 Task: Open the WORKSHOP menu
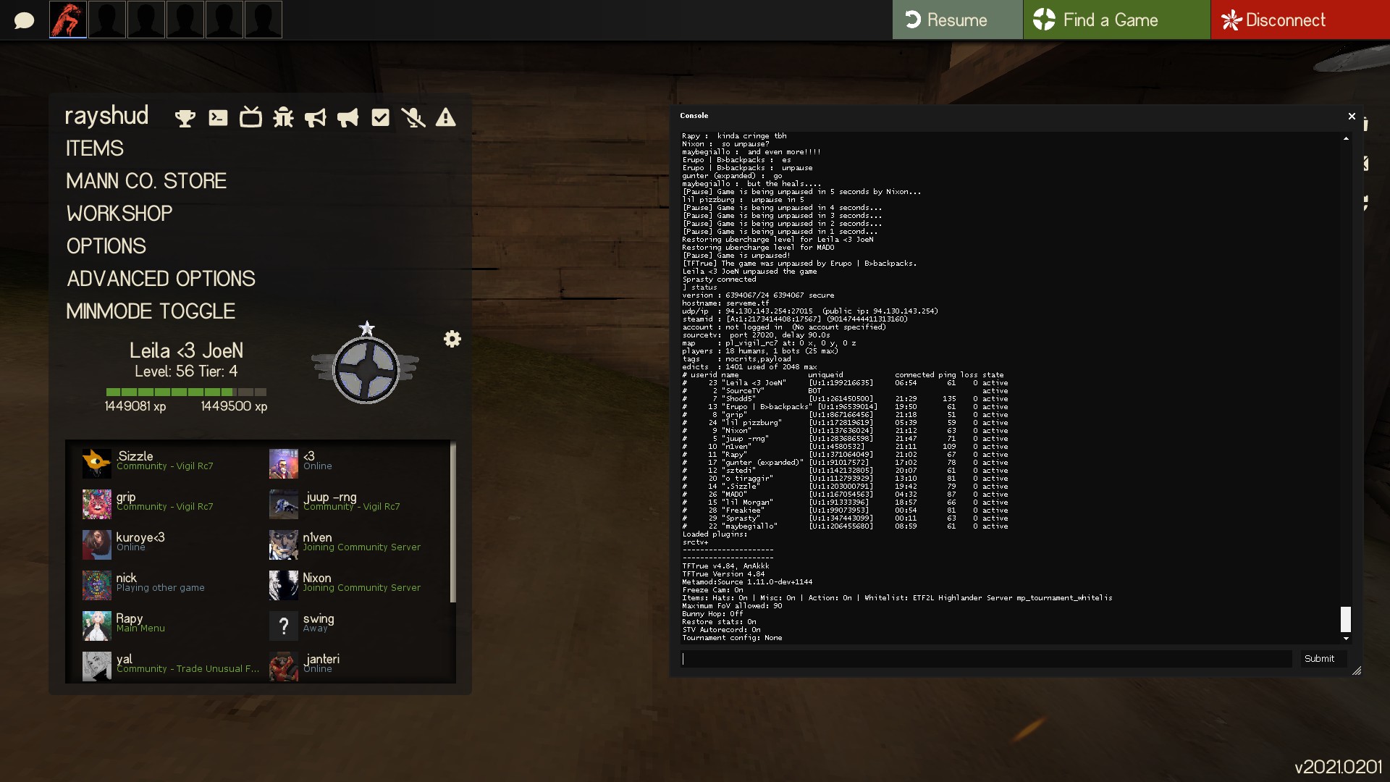(x=119, y=214)
